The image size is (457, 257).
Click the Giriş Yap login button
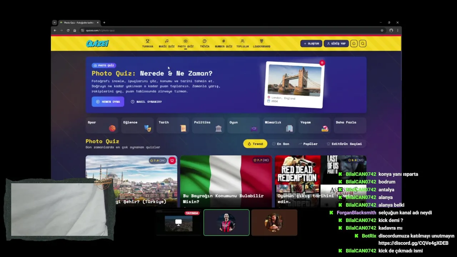pyautogui.click(x=336, y=44)
